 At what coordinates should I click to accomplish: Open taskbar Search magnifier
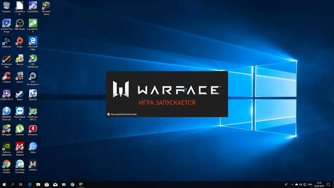pyautogui.click(x=13, y=184)
